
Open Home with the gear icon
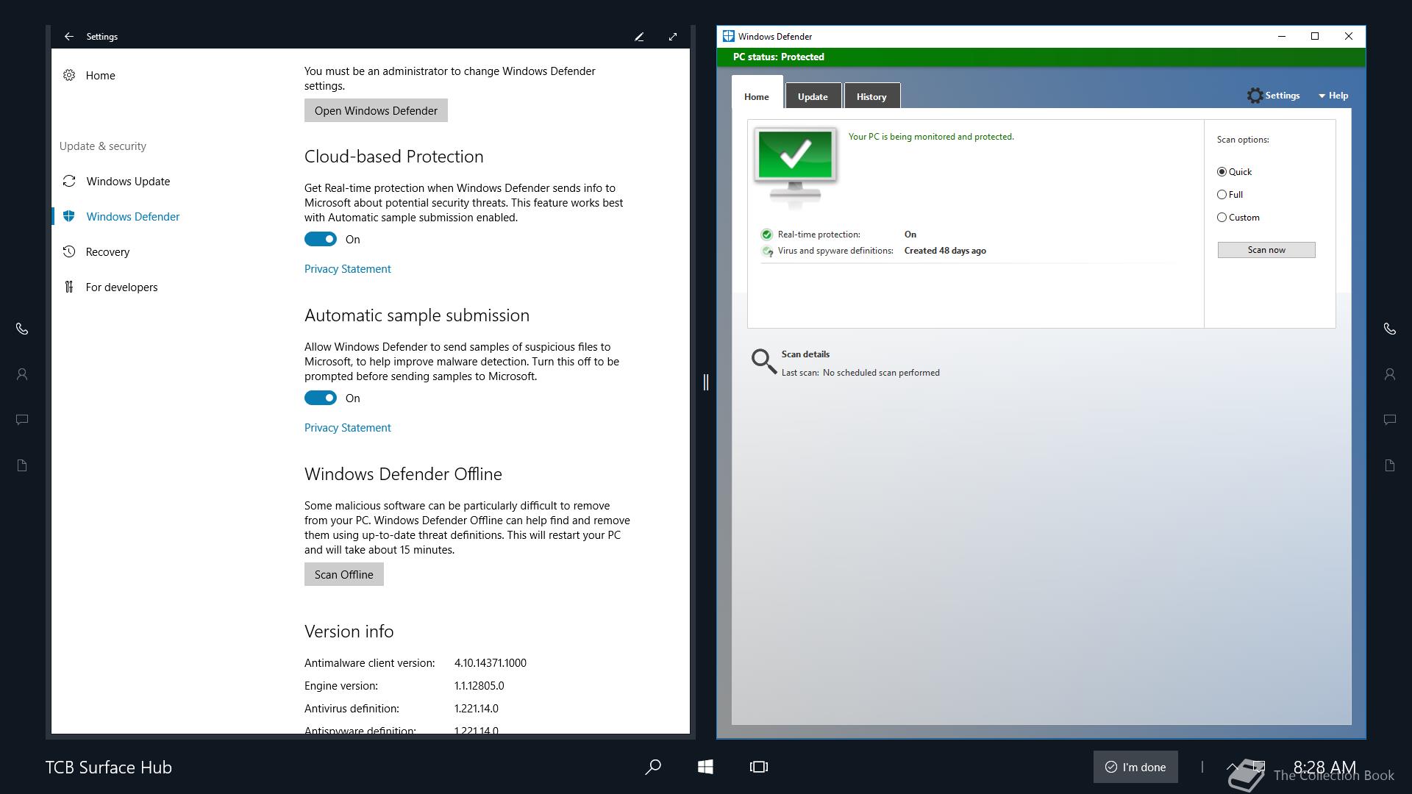[x=68, y=75]
